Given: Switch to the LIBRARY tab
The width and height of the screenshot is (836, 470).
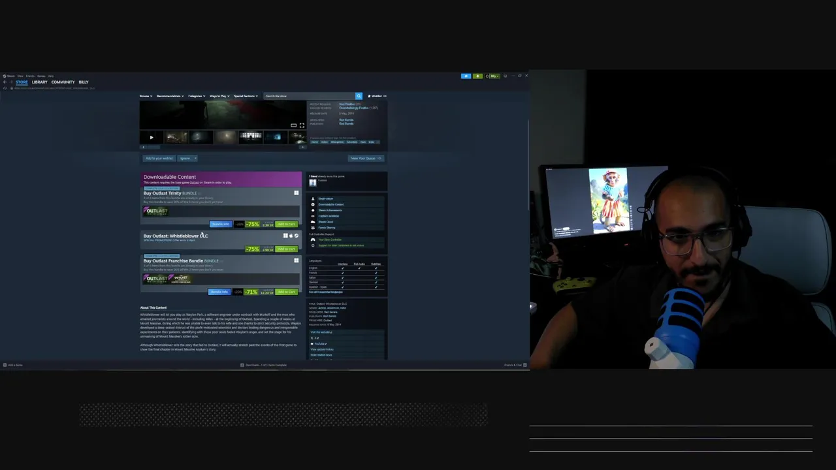Looking at the screenshot, I should point(39,82).
